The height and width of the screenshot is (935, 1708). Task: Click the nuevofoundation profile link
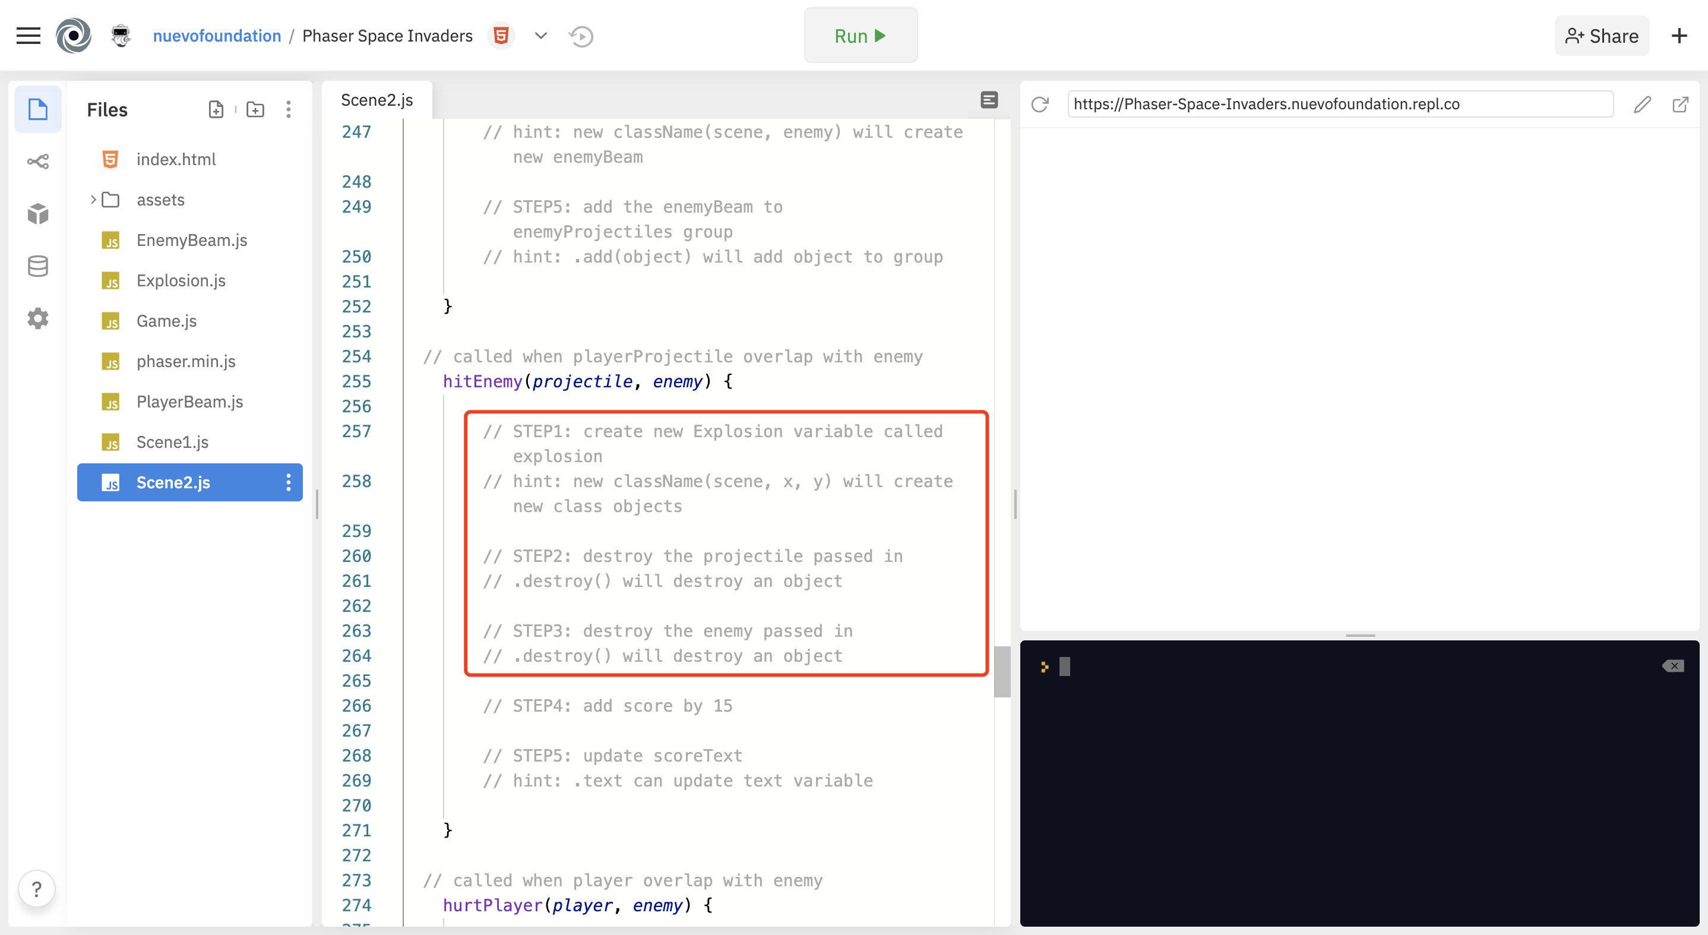coord(217,36)
